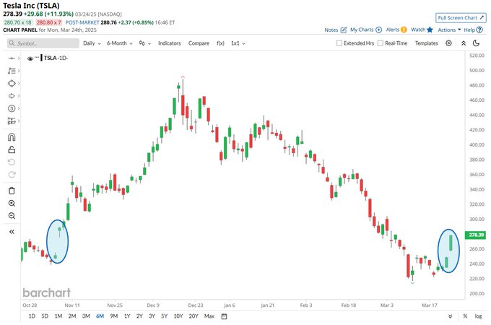Select the measure and projection tool

point(12,121)
